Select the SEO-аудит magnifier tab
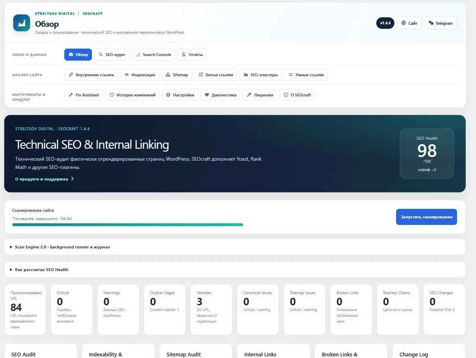The height and width of the screenshot is (358, 476). (112, 55)
